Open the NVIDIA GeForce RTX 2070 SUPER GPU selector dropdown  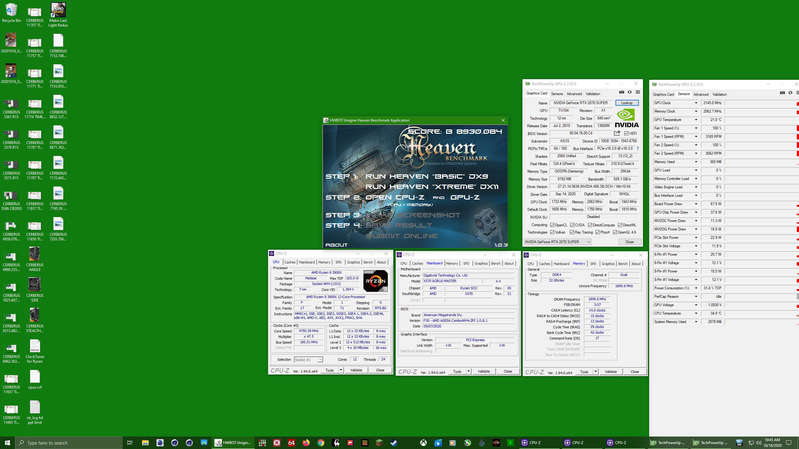click(x=557, y=242)
